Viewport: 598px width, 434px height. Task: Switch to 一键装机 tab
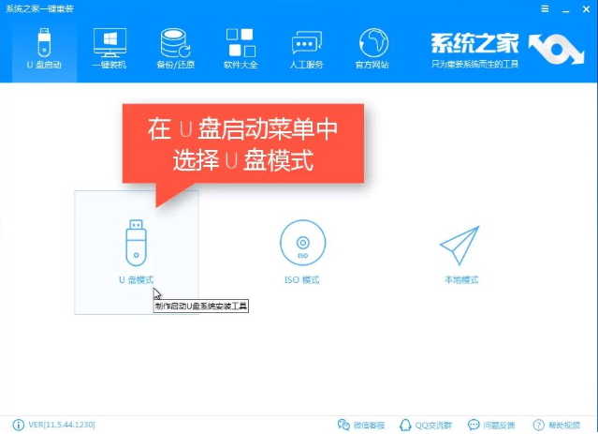tap(109, 49)
